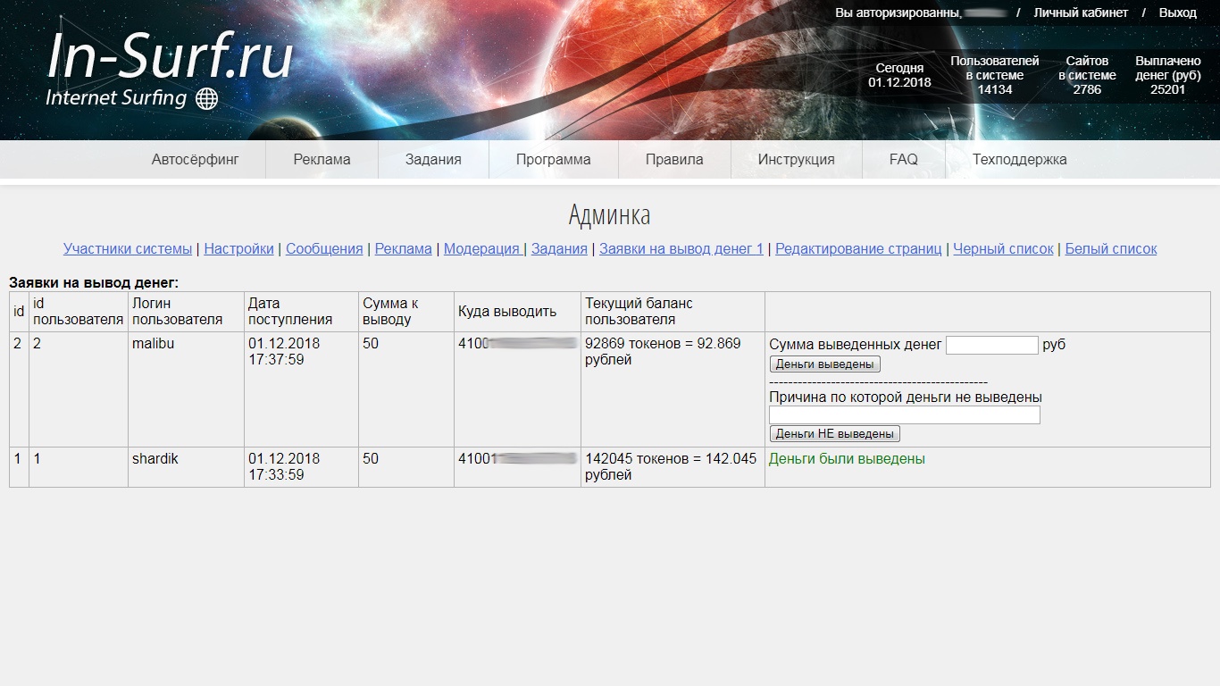Click the Пользователей в системе 14134 counter
The width and height of the screenshot is (1220, 686).
995,75
